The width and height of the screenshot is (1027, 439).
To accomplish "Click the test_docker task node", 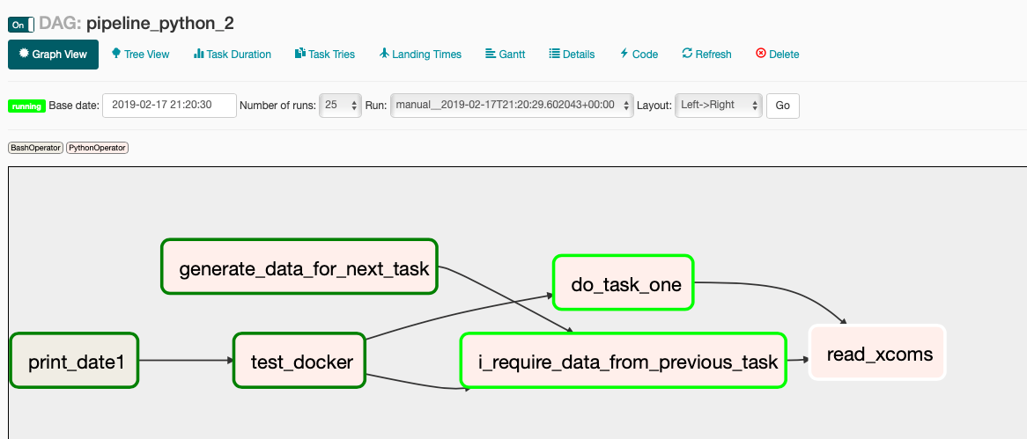I will pos(299,361).
